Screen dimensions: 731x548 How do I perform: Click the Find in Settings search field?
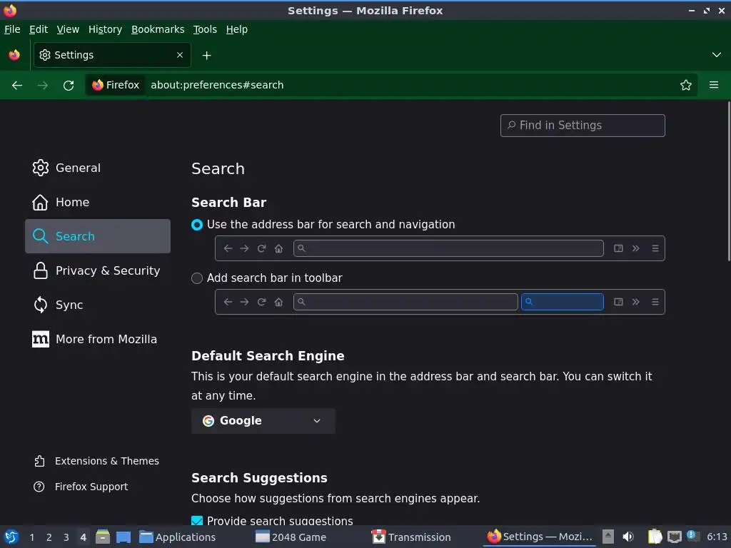pyautogui.click(x=583, y=126)
